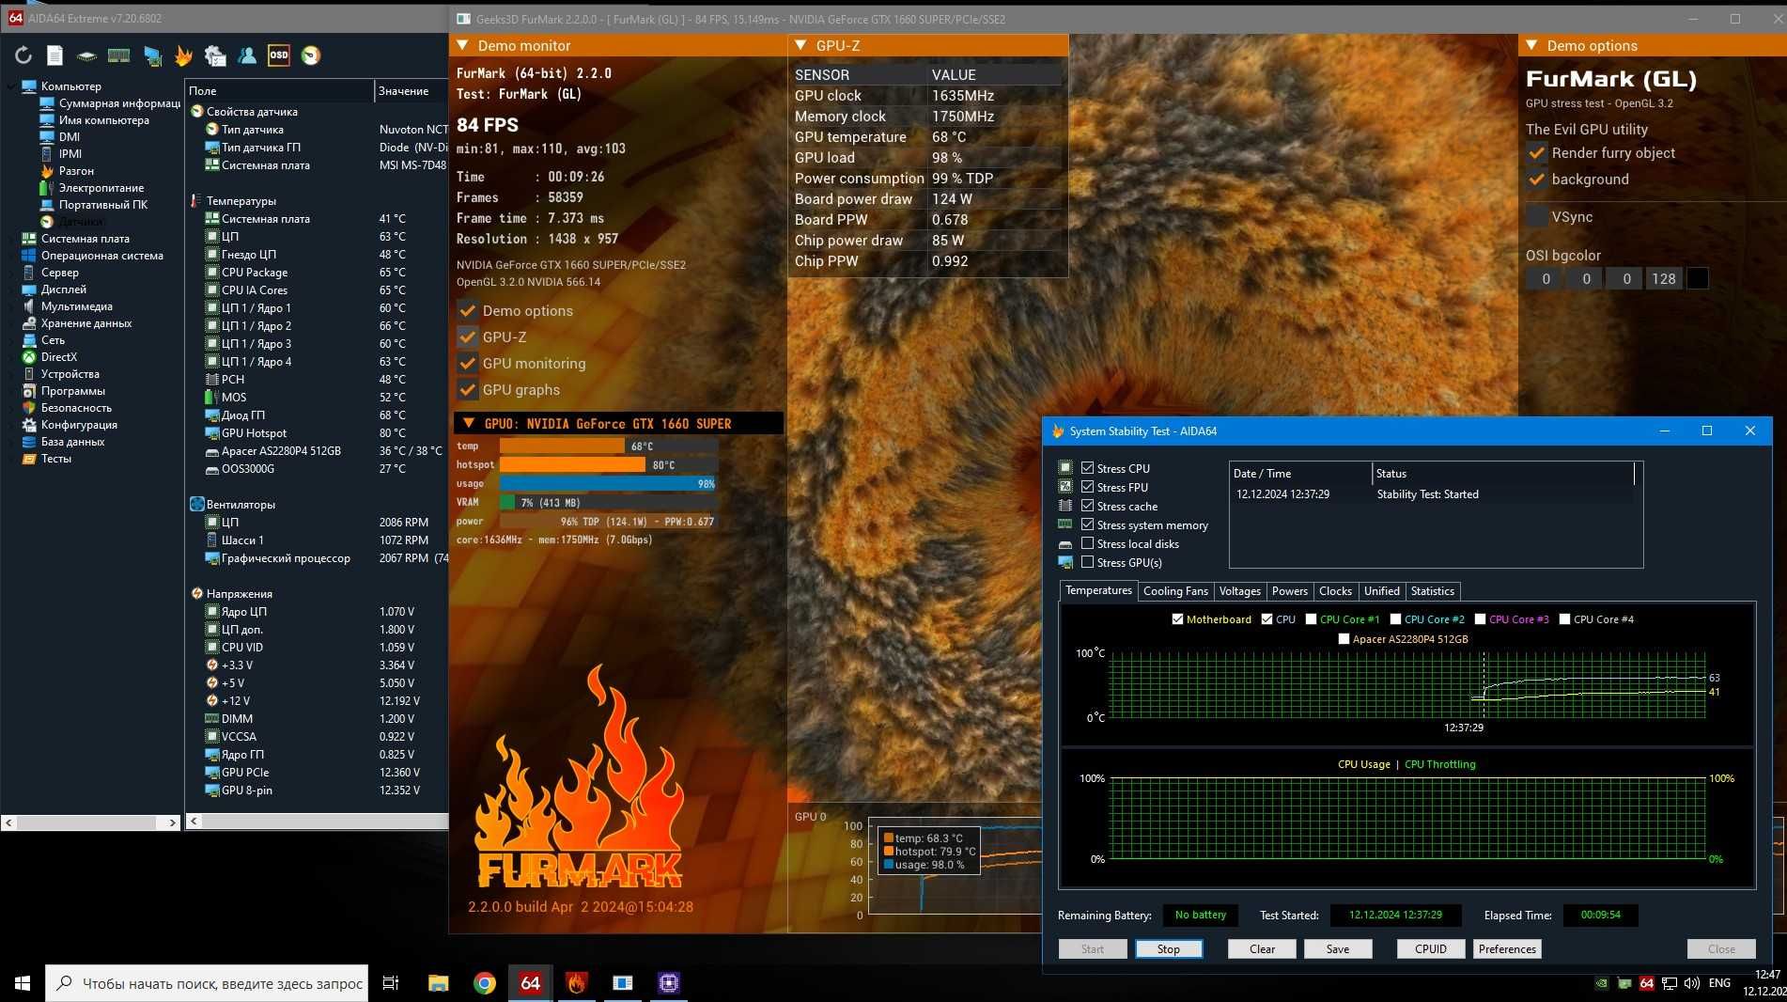1787x1002 pixels.
Task: Launch the stability test flame icon in AIDA64
Action: (183, 55)
